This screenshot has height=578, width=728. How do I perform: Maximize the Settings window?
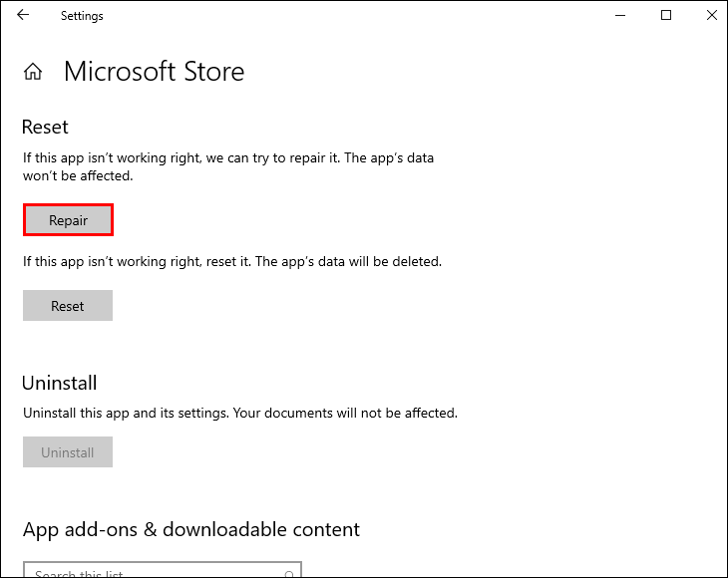tap(666, 16)
